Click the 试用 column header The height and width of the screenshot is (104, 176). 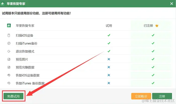[109, 26]
